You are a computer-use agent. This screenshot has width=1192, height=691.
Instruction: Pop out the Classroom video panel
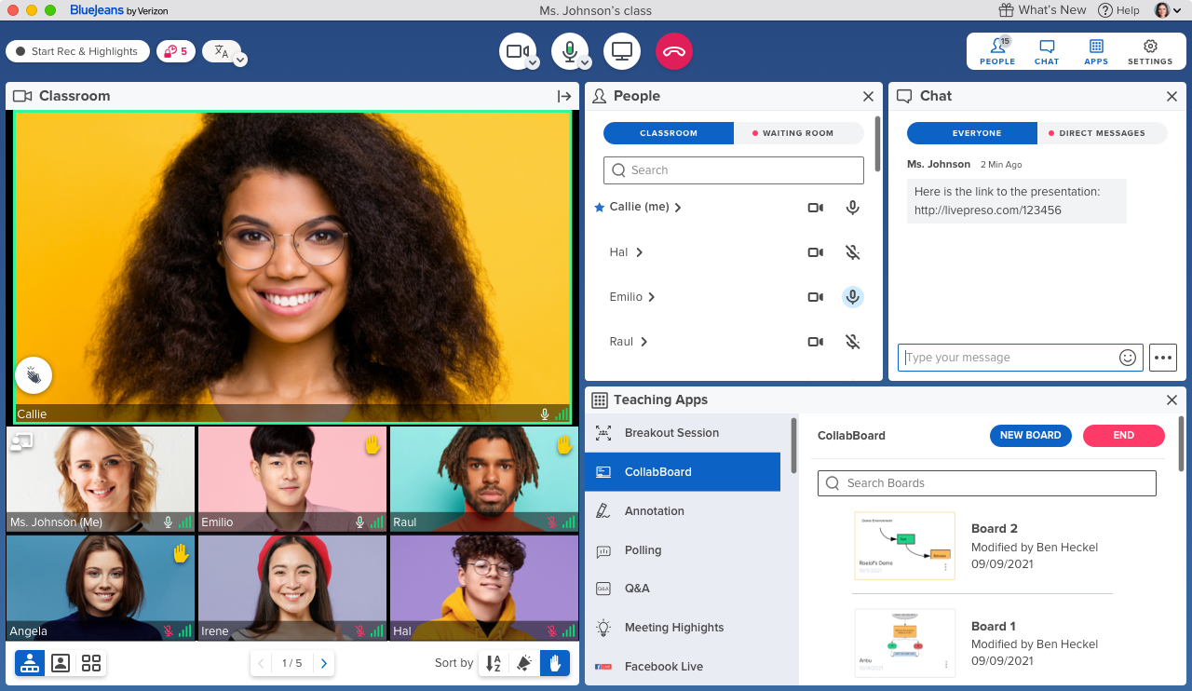pos(564,96)
